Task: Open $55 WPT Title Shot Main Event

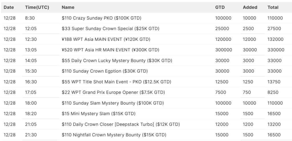Action: 116,82
